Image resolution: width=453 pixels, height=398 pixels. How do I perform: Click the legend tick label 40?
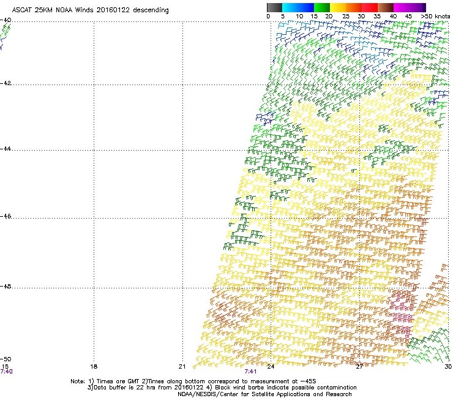point(393,17)
